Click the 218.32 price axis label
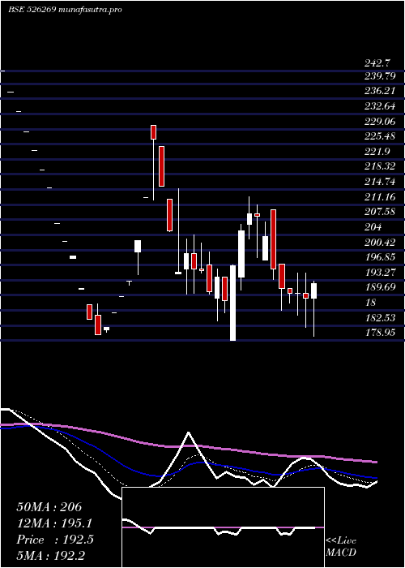The width and height of the screenshot is (405, 568). (x=380, y=166)
